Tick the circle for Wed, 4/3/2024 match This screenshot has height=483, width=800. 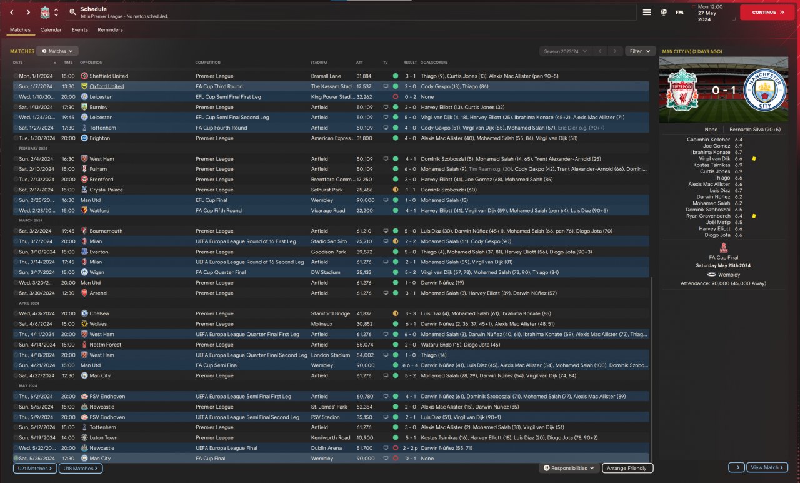click(x=16, y=313)
